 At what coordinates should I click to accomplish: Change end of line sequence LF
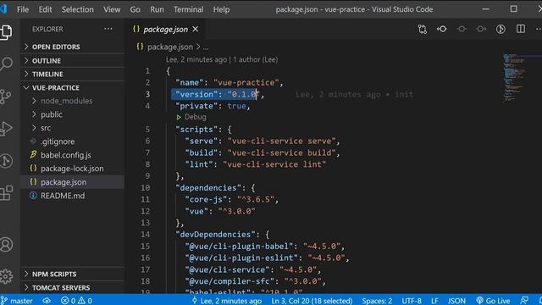point(434,301)
